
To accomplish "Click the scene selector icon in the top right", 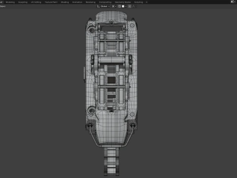I will 233,2.
